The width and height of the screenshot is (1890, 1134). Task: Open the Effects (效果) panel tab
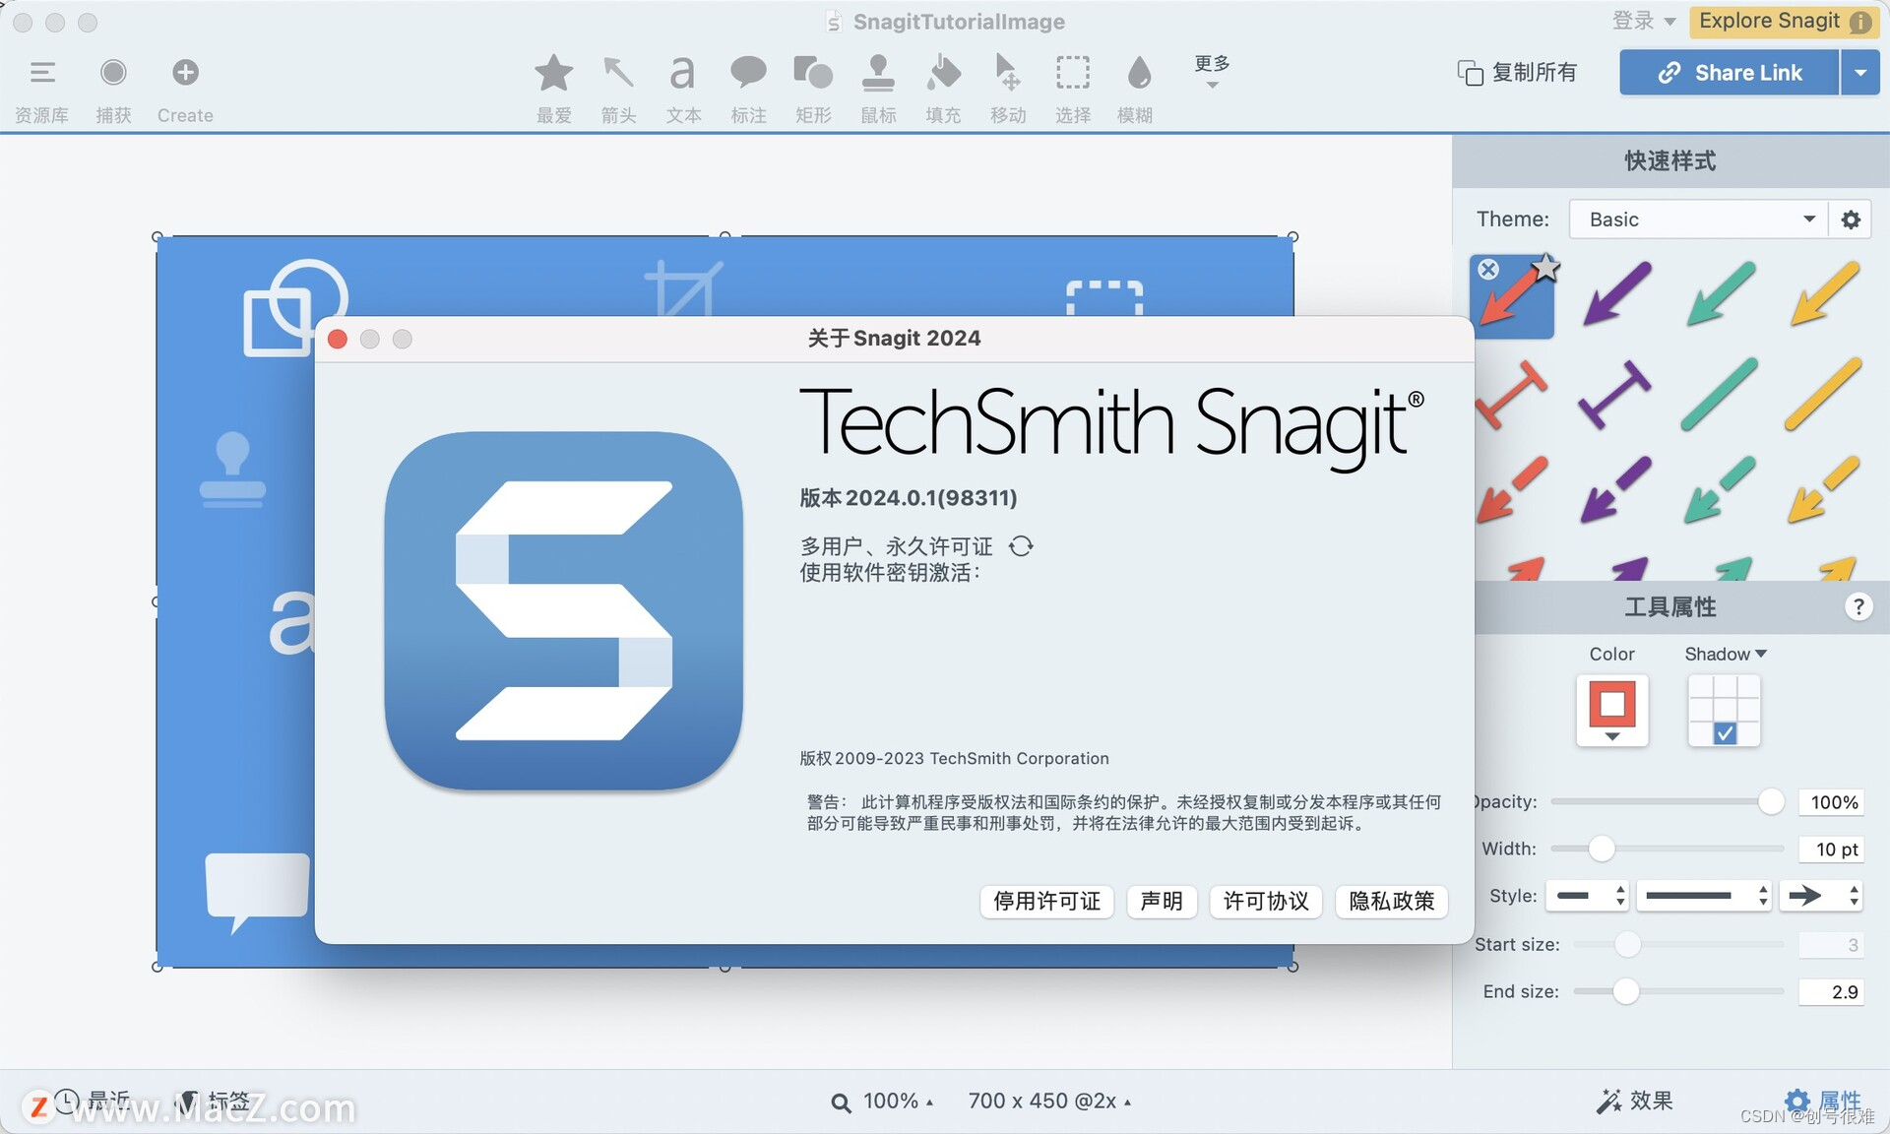(x=1635, y=1101)
